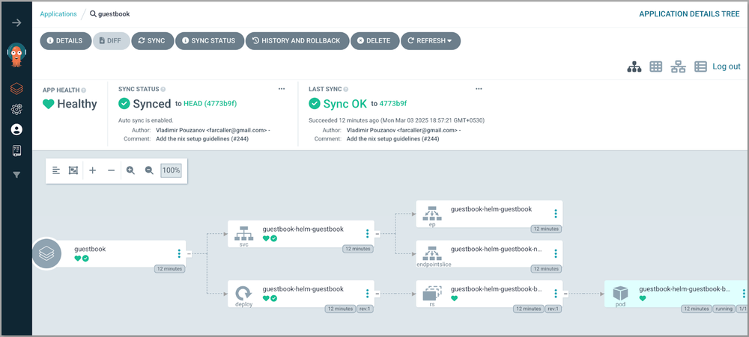The height and width of the screenshot is (337, 749).
Task: Open the deploy node kebab menu
Action: [367, 294]
